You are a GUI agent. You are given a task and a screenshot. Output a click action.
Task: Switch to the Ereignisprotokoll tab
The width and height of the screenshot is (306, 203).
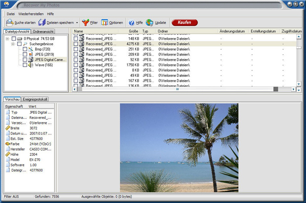35,100
